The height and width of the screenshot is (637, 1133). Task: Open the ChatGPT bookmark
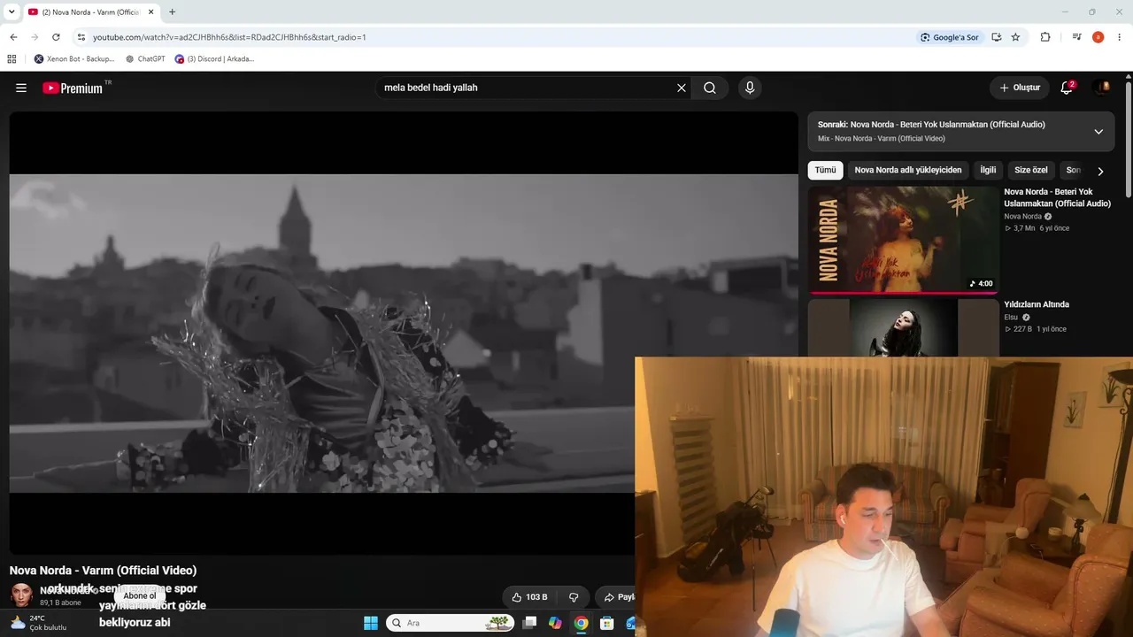click(145, 59)
